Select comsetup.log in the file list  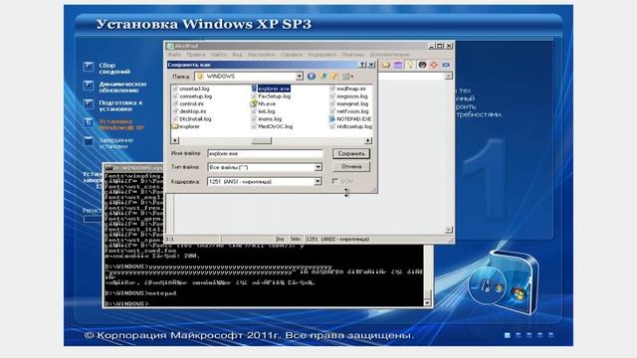pos(196,96)
